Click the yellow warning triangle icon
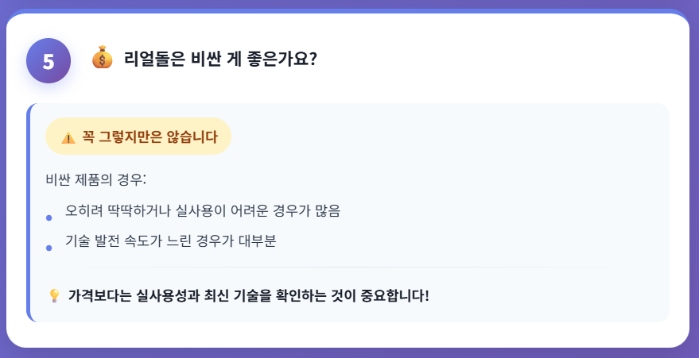The width and height of the screenshot is (699, 358). [x=68, y=137]
